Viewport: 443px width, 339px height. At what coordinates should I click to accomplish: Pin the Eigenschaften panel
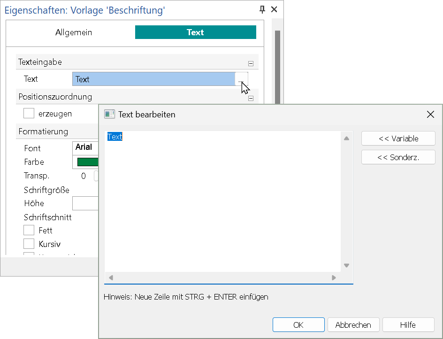263,9
